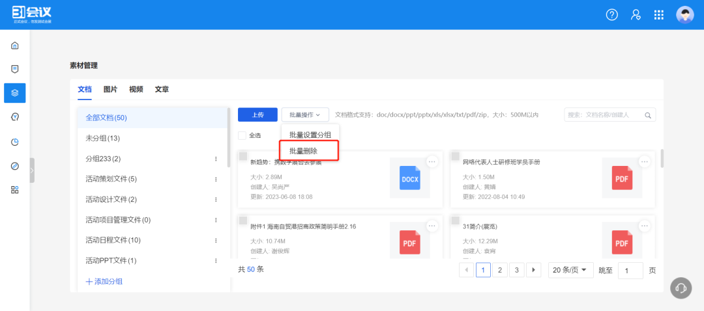Open the widgets grid icon in sidebar
The width and height of the screenshot is (704, 311).
click(15, 189)
